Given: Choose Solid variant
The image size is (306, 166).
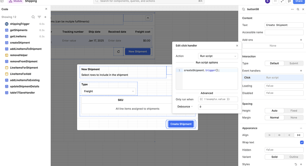Looking at the screenshot, I should [x=274, y=157].
